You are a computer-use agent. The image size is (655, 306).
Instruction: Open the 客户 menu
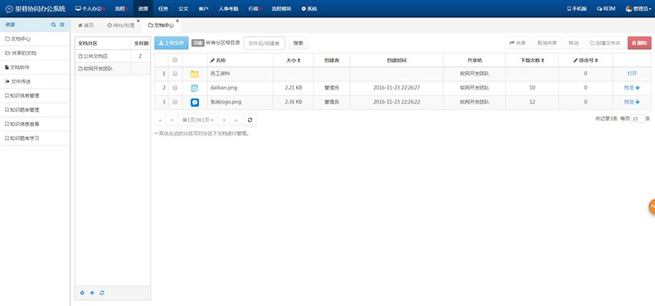[203, 9]
